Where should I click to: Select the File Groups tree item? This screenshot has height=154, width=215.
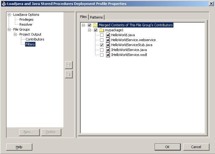pyautogui.click(x=22, y=29)
